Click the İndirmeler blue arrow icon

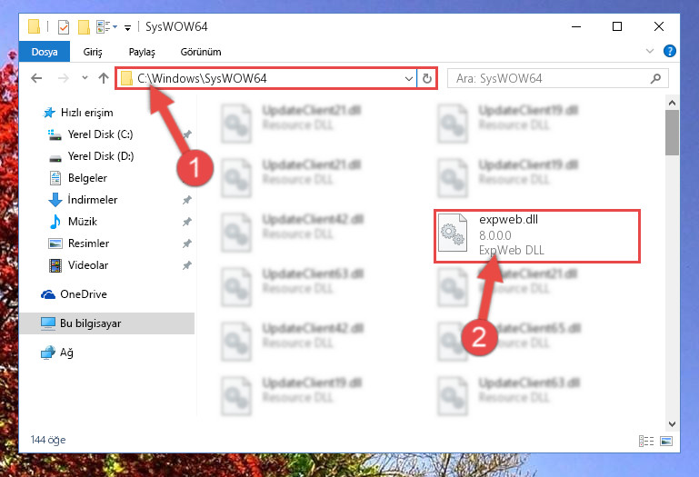(55, 200)
